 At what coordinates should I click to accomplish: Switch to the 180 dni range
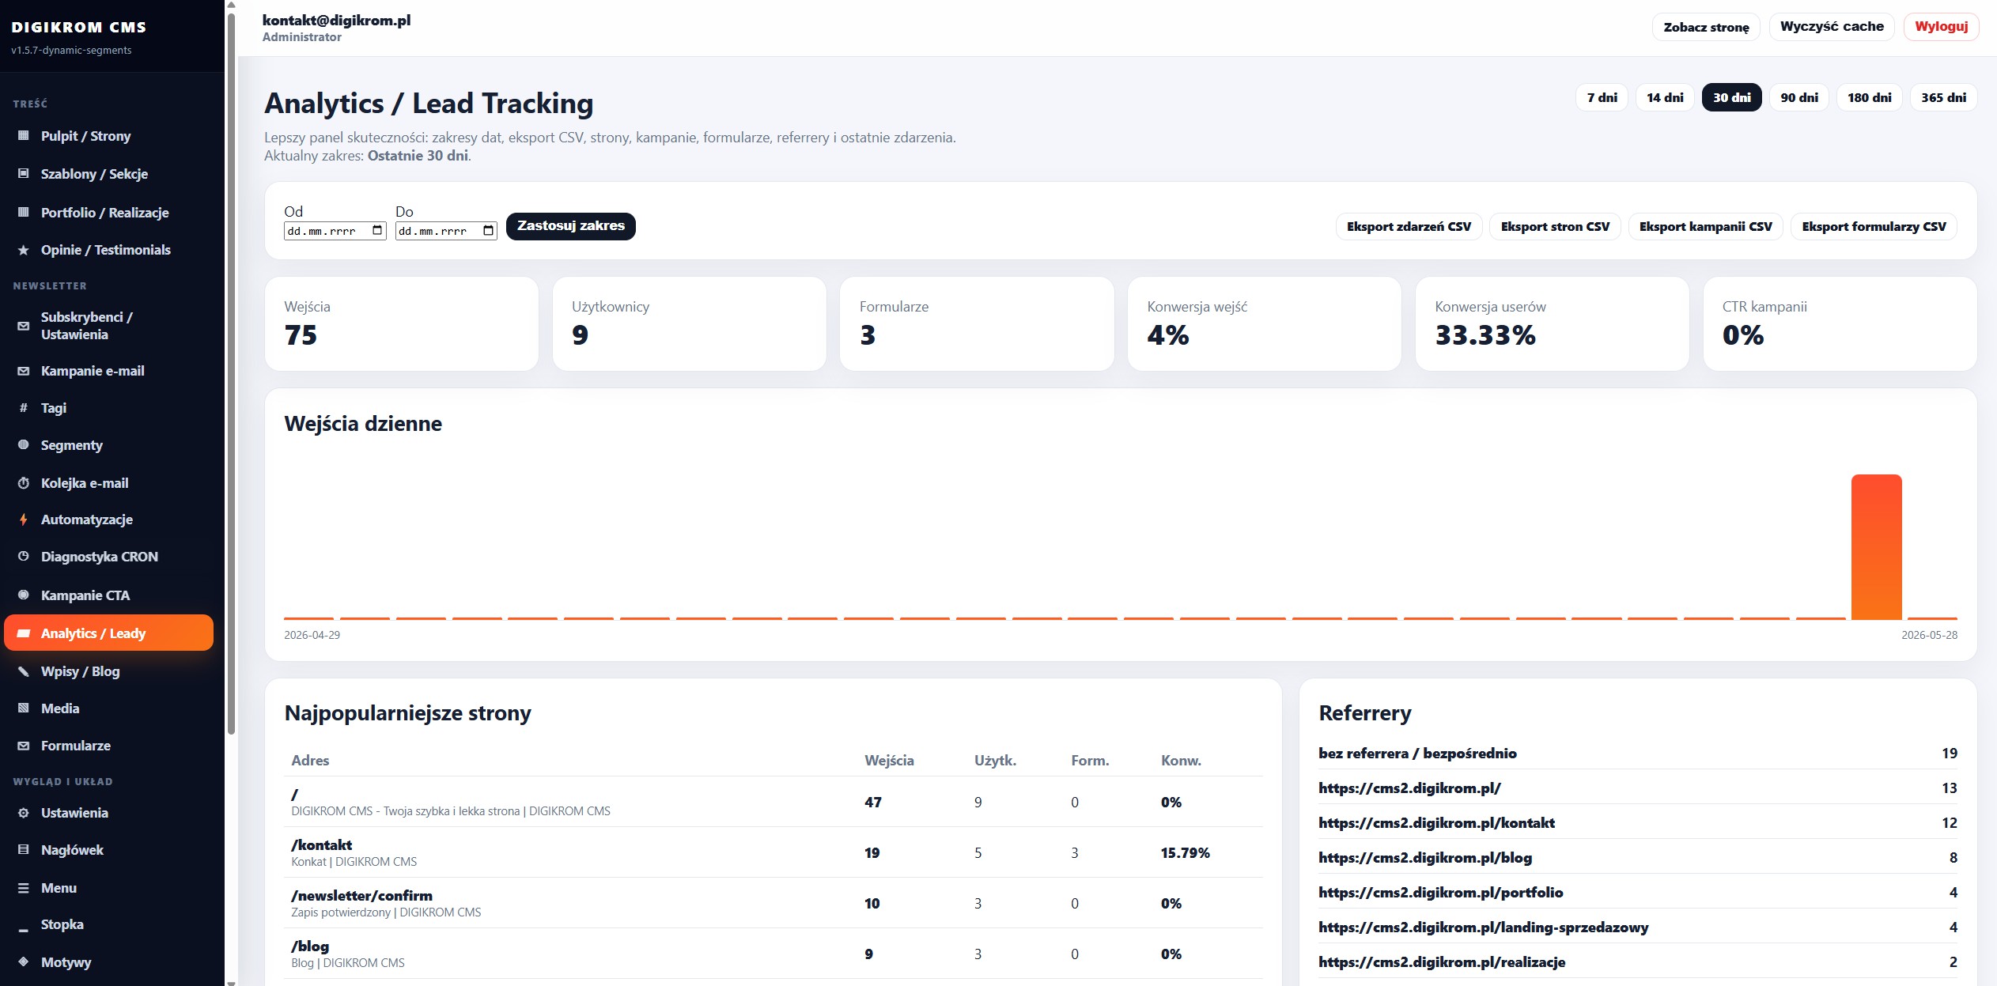(1870, 97)
